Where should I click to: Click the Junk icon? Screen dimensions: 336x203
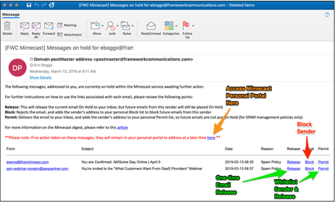coord(111,26)
